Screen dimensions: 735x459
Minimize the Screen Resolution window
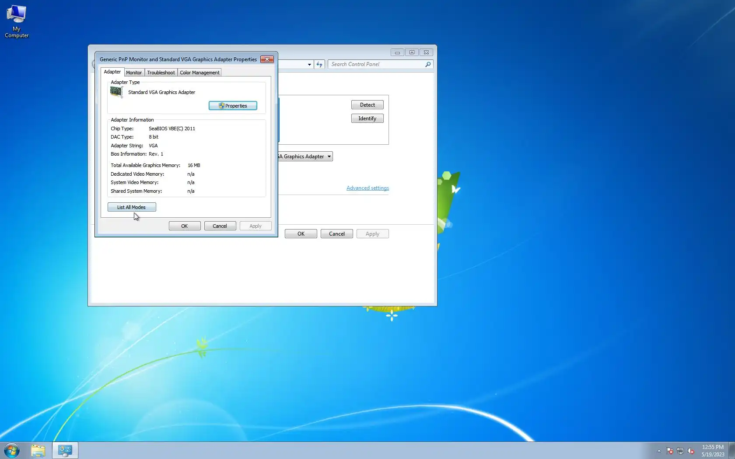397,52
